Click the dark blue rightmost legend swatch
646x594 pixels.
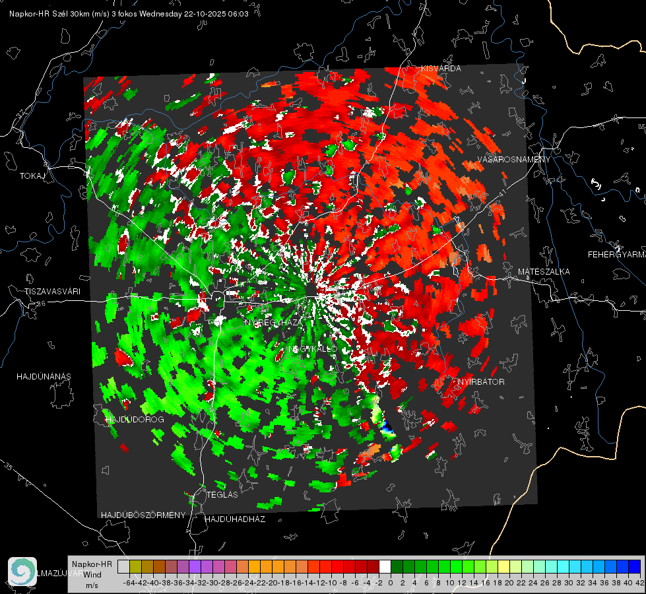[x=635, y=567]
